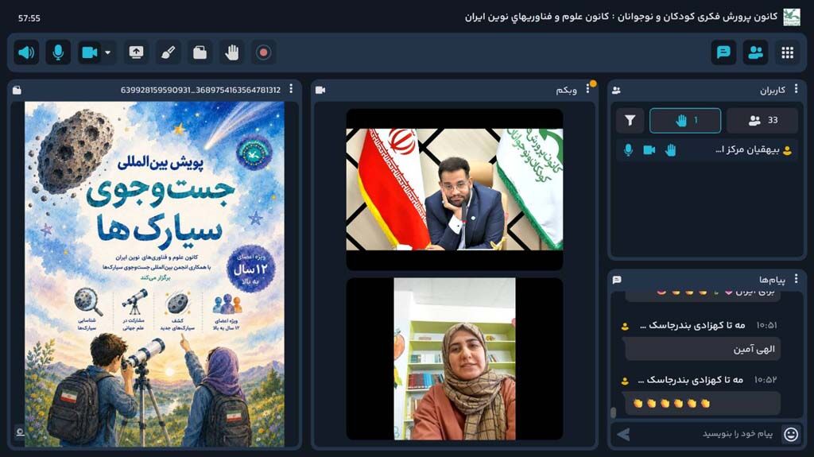814x457 pixels.
Task: Click the message text input field
Action: point(706,434)
